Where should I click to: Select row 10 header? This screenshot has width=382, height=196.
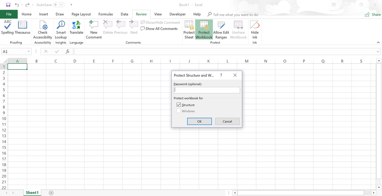4,118
